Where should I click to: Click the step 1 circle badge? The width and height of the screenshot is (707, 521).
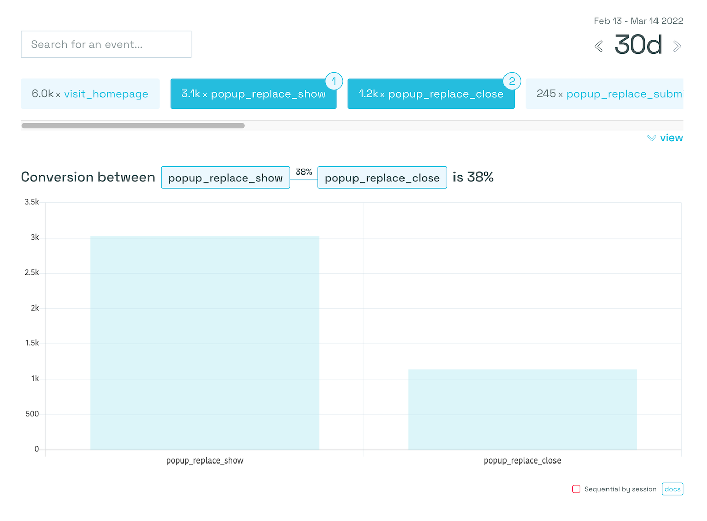point(334,81)
